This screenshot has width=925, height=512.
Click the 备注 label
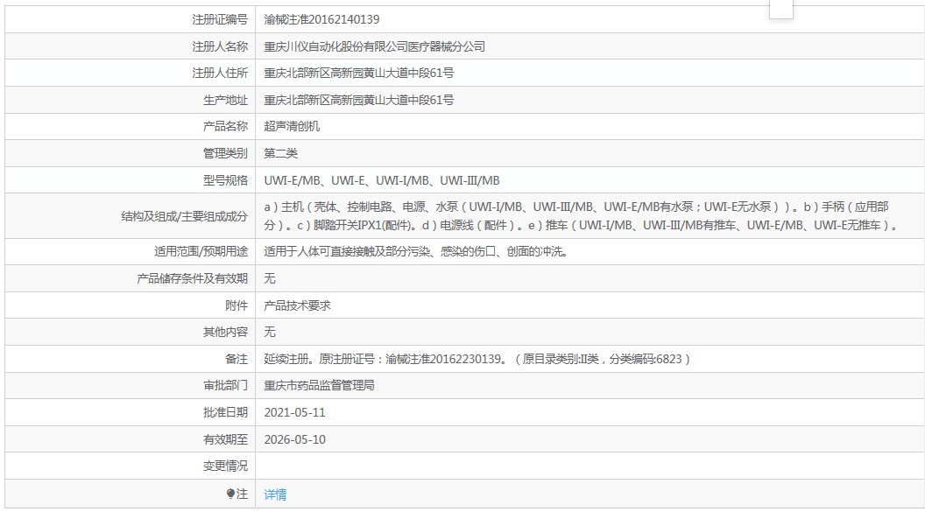[x=237, y=359]
